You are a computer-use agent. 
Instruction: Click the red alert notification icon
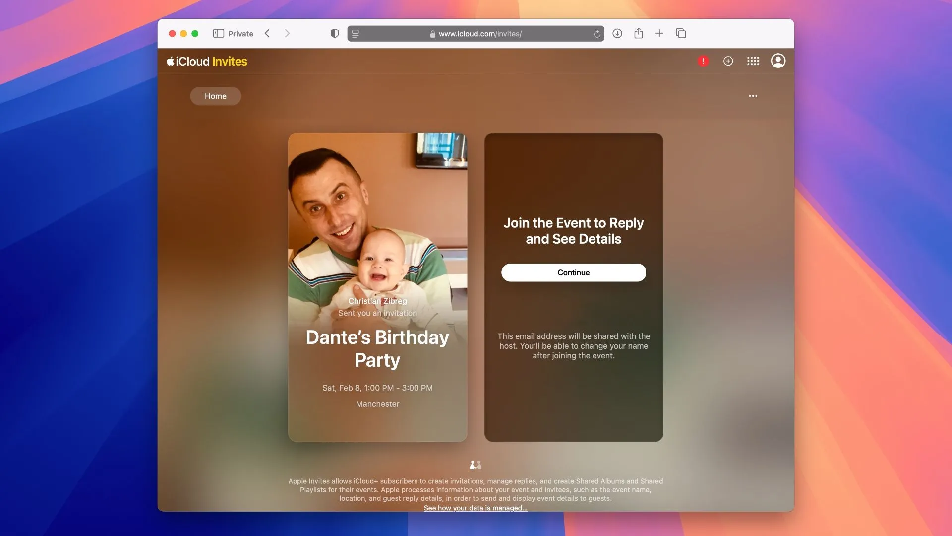click(703, 61)
